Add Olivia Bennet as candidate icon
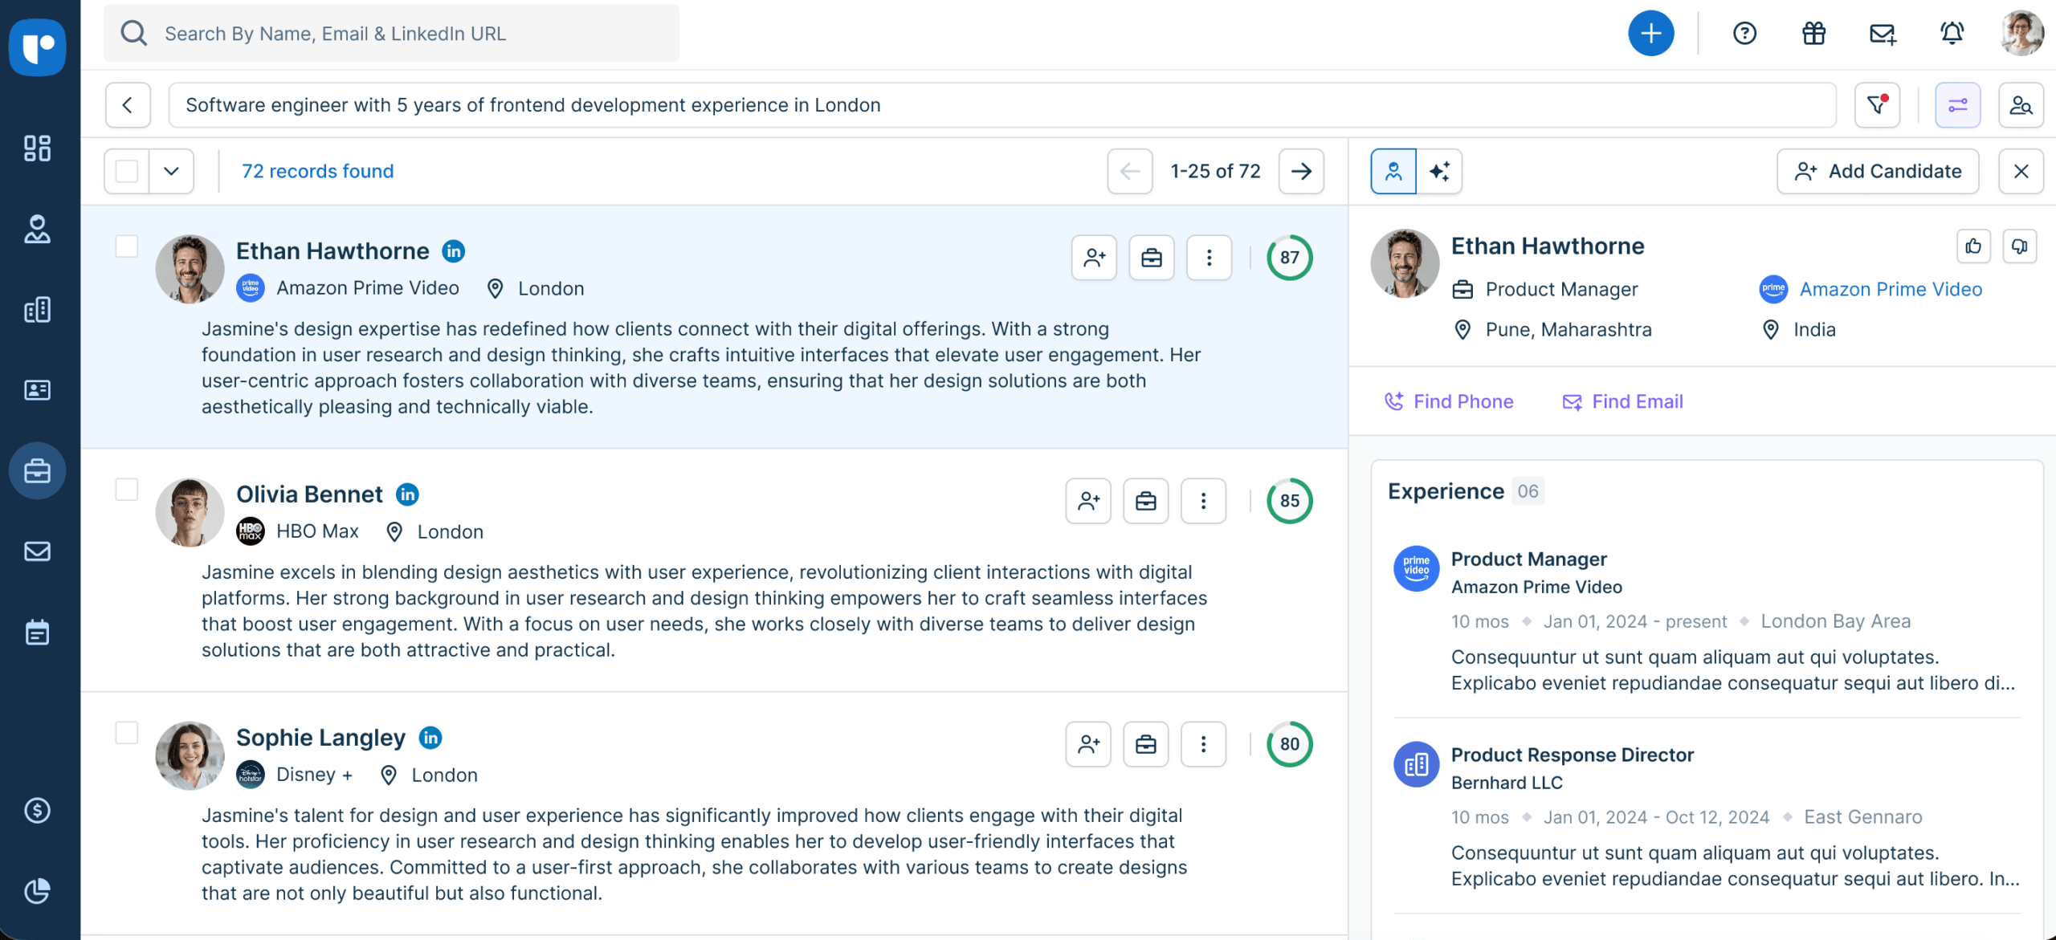The width and height of the screenshot is (2056, 940). (x=1088, y=501)
